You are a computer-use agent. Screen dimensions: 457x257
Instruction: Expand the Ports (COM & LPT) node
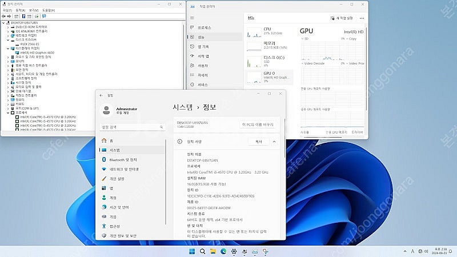coord(8,109)
